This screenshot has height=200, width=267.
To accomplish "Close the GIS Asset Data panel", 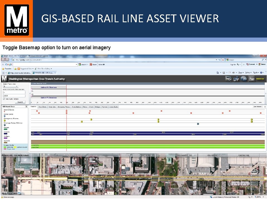I will point(26,107).
